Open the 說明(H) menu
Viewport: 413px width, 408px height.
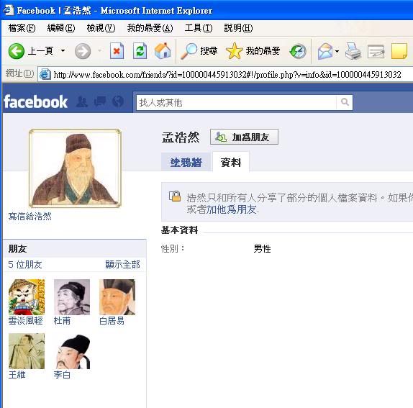pos(238,28)
